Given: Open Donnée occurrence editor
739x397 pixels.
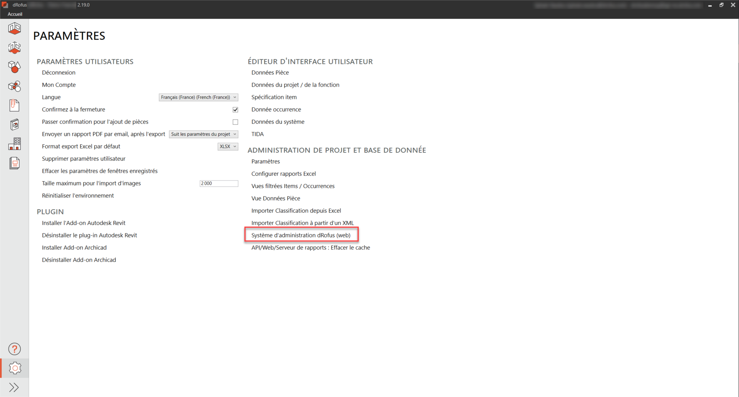Looking at the screenshot, I should pyautogui.click(x=276, y=109).
